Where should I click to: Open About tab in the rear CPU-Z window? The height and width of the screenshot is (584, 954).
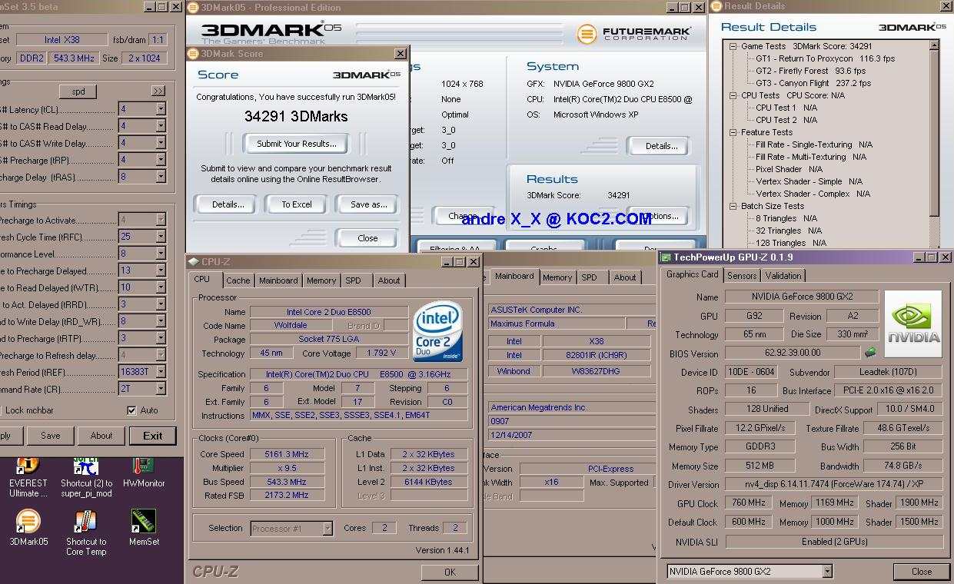[625, 277]
